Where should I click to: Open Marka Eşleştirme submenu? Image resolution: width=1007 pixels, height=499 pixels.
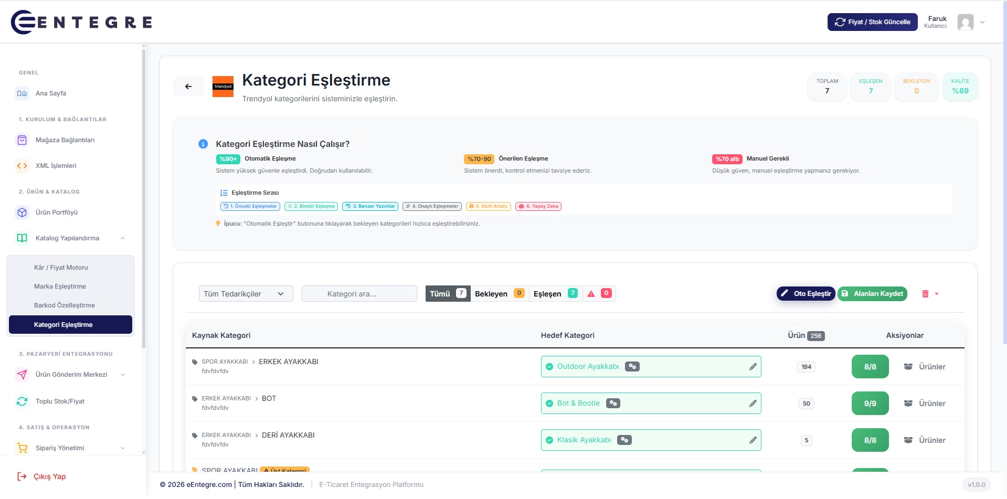[60, 286]
